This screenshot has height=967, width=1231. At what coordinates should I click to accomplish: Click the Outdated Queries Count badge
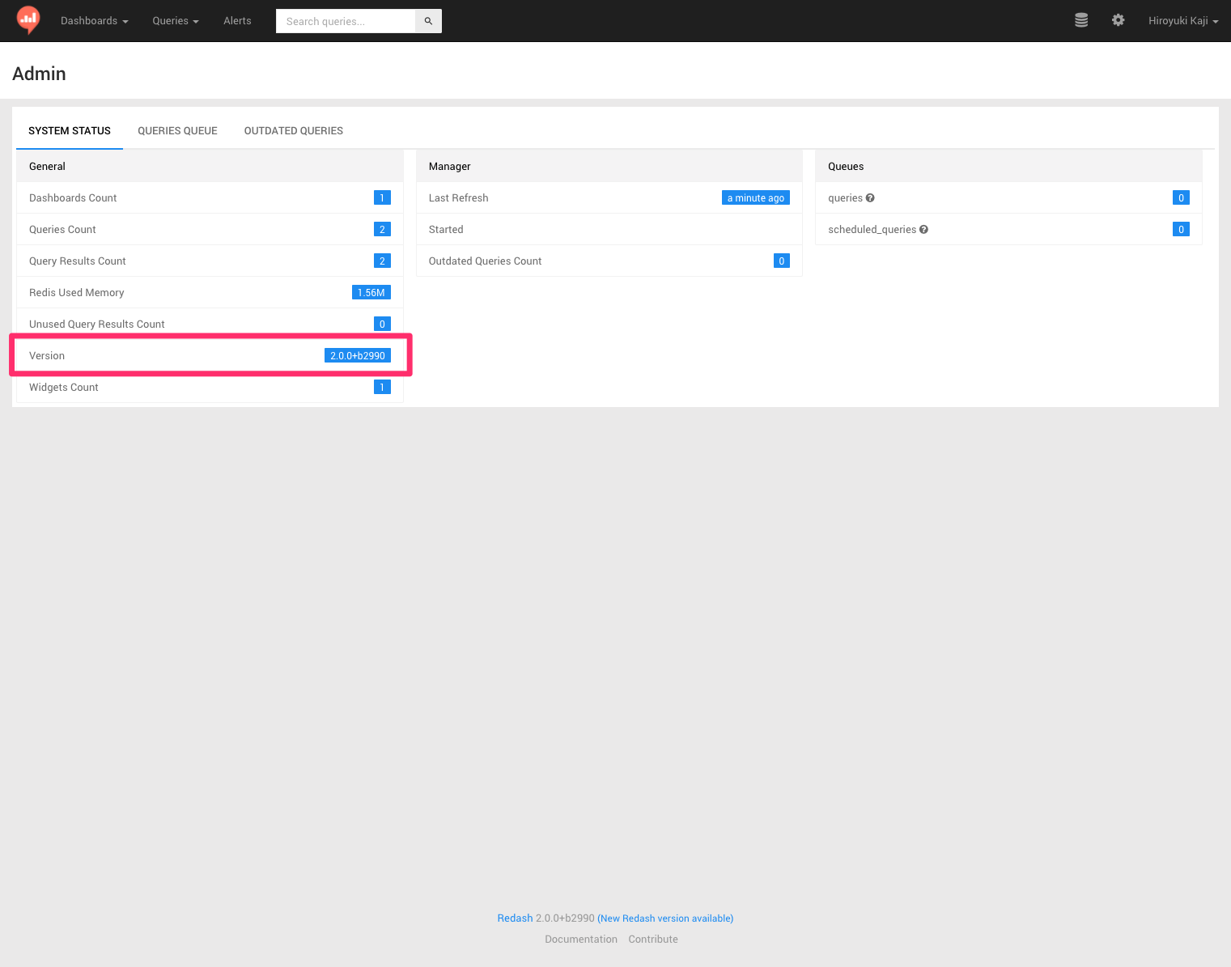(780, 261)
